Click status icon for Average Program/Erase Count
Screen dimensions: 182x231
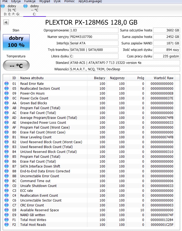point(6,118)
